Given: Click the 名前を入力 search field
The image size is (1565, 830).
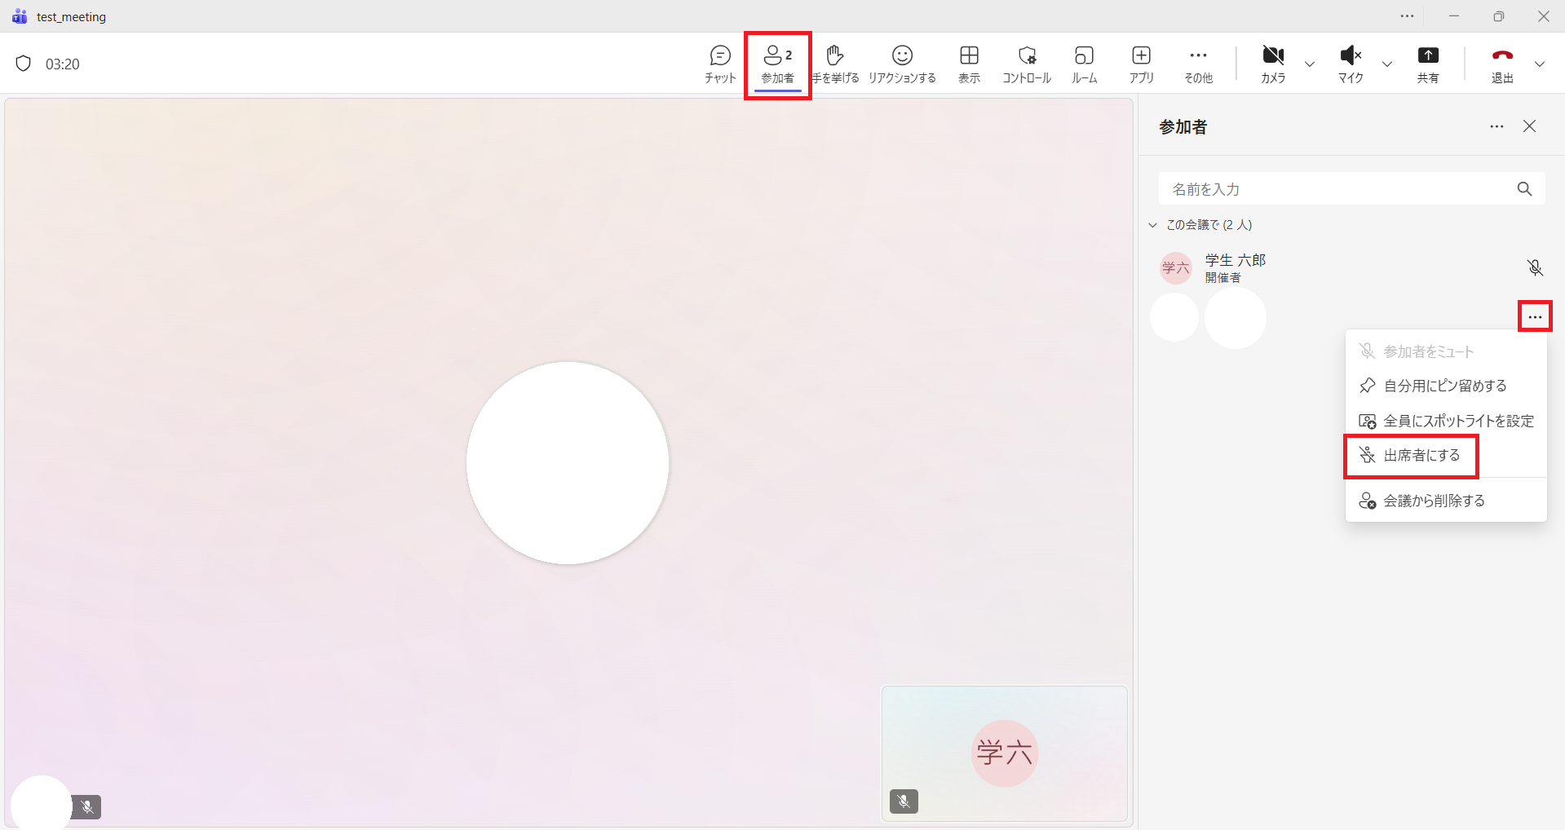Looking at the screenshot, I should point(1337,189).
